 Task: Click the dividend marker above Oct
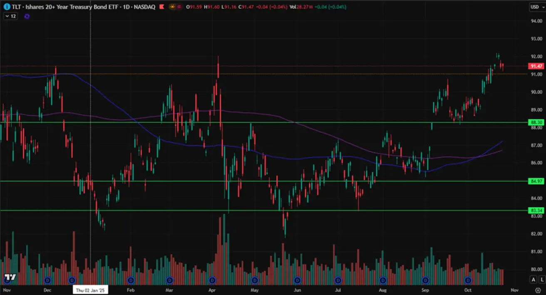[x=468, y=280]
